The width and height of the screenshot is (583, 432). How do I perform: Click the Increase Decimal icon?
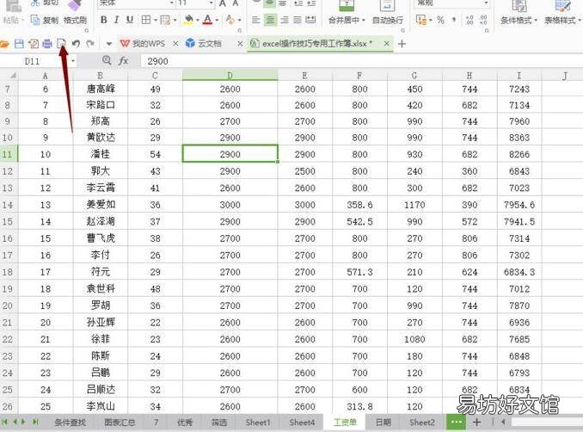tap(469, 20)
